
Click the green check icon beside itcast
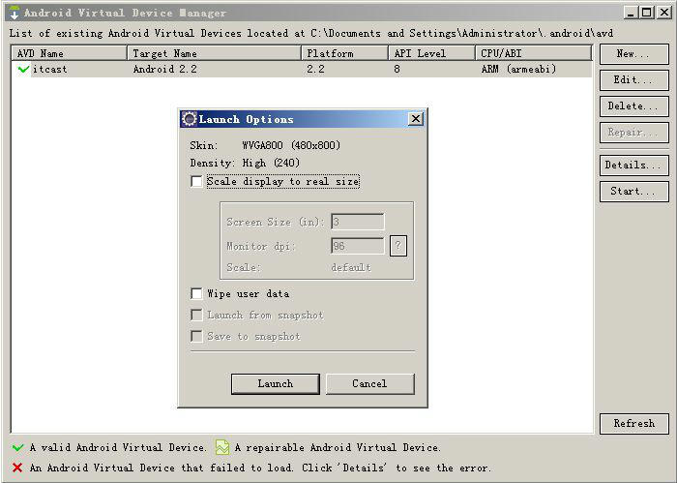23,69
